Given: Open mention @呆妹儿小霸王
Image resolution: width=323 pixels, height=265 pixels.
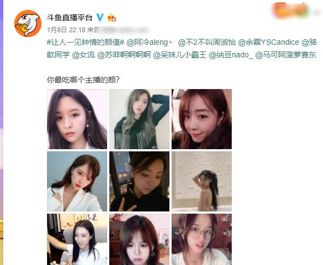Looking at the screenshot, I should [x=179, y=55].
